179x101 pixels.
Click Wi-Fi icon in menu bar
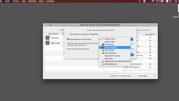coord(153,1)
